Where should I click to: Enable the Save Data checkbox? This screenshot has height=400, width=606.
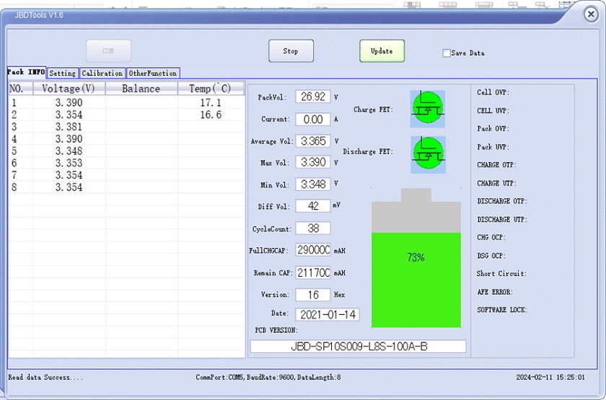click(x=447, y=53)
